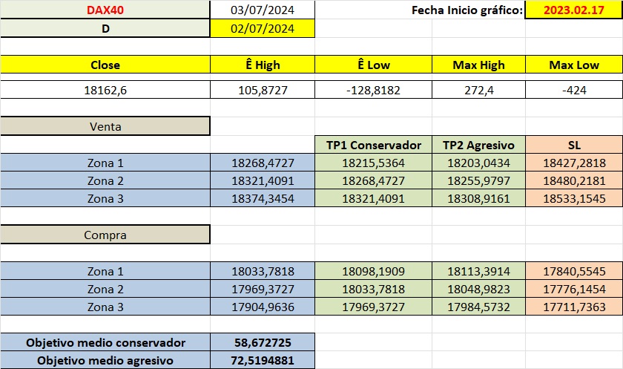Click the orange SL column header

point(574,145)
